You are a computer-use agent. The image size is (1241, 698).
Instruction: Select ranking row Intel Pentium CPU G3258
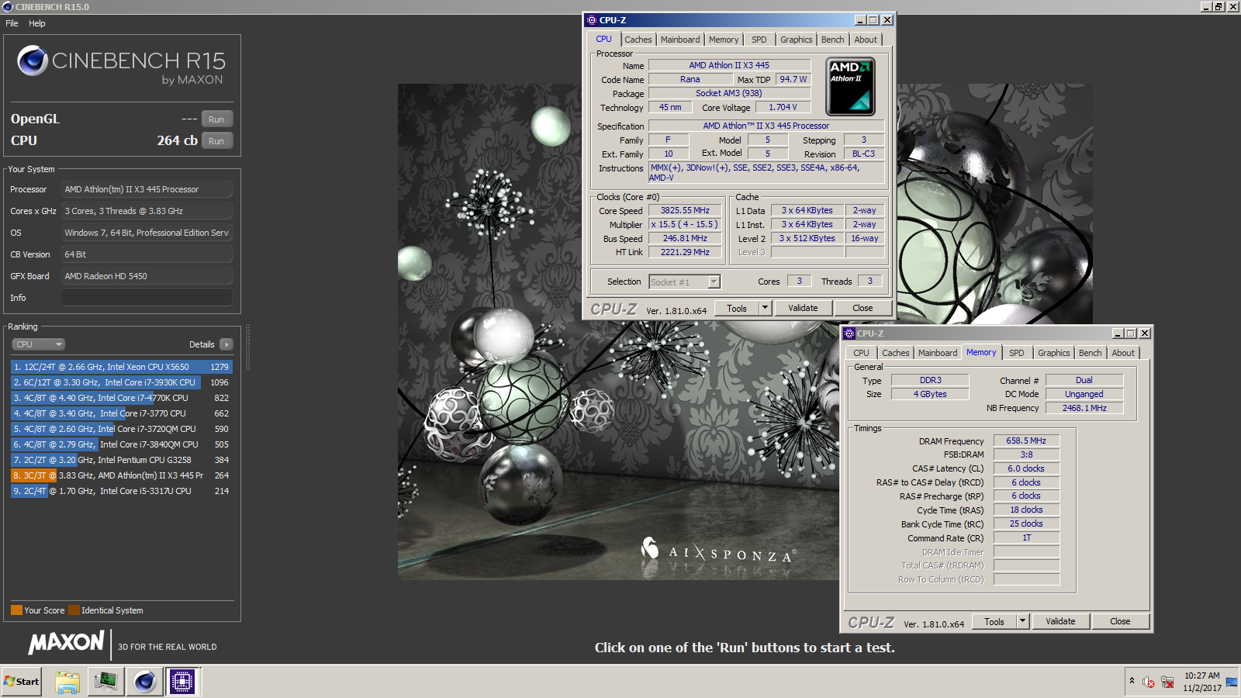(x=122, y=460)
